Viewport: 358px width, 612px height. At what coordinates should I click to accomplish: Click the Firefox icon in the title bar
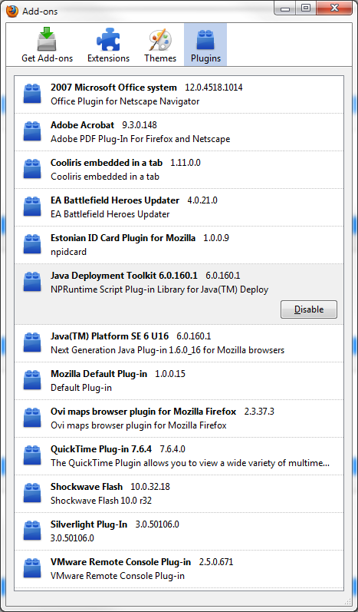tap(12, 11)
